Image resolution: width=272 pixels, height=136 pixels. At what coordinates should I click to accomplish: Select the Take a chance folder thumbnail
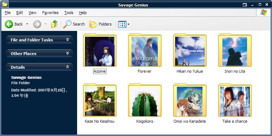click(235, 100)
